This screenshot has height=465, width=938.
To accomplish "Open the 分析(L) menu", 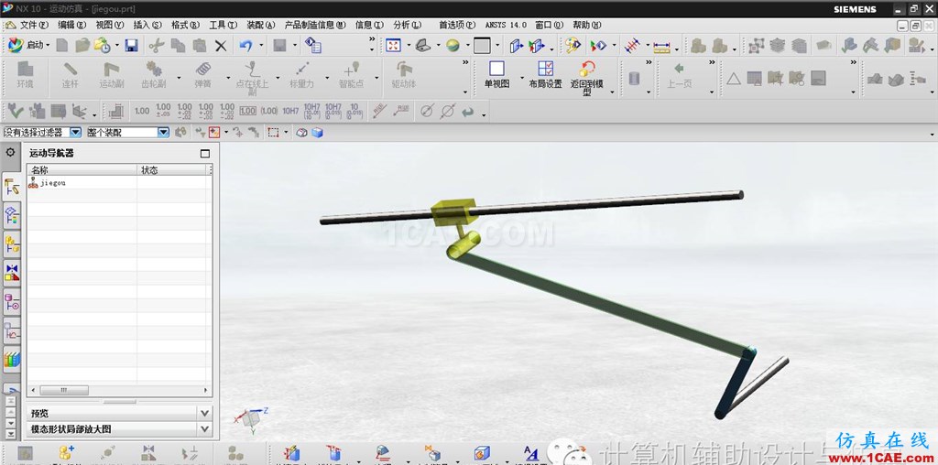I will pos(407,25).
